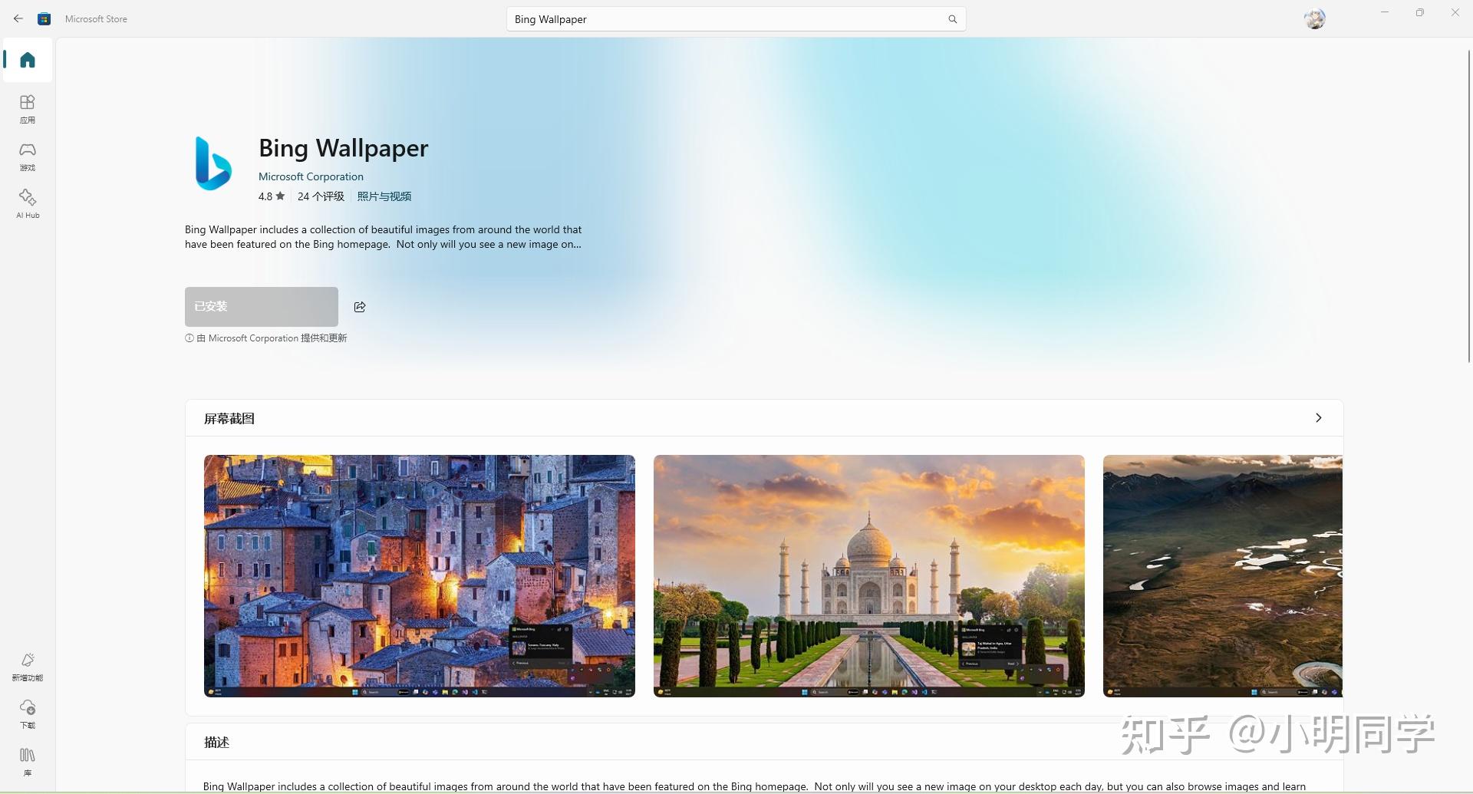1473x794 pixels.
Task: Click the Microsoft Store logo icon
Action: click(x=44, y=18)
